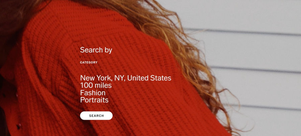Select the Portraits category entry
Screen dimensions: 301x136
coord(94,100)
